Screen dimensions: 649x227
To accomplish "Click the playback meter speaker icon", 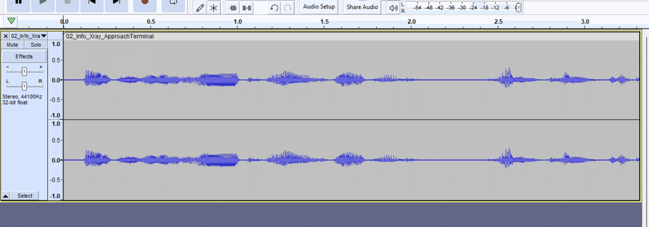I will tap(393, 8).
